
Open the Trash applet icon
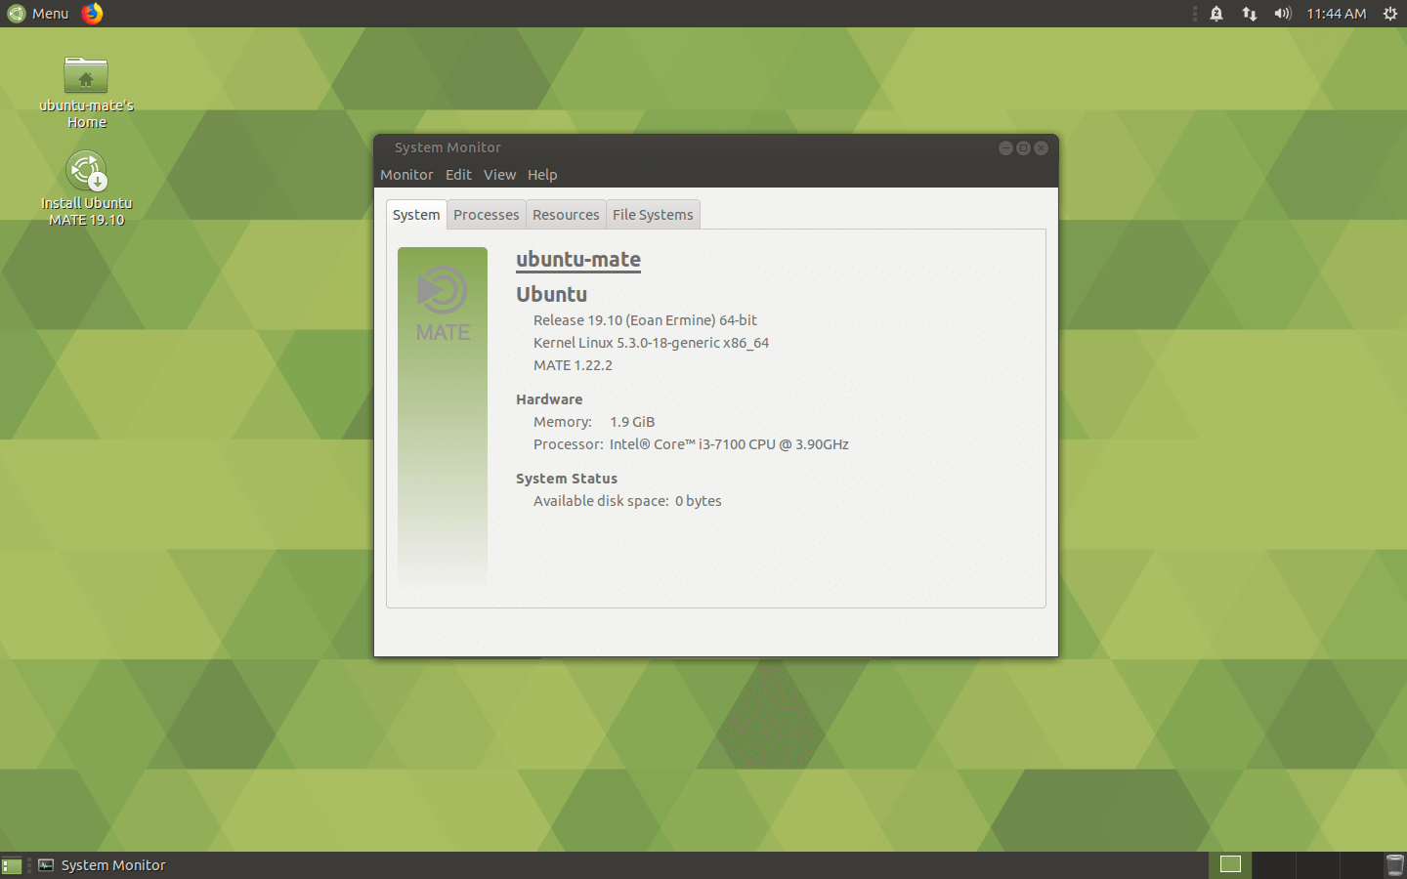[1394, 865]
